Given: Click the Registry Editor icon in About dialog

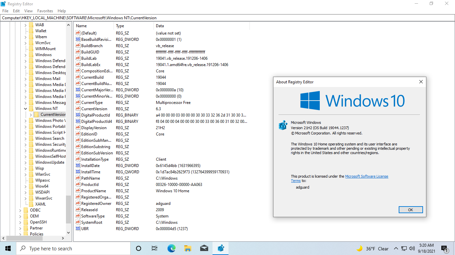Looking at the screenshot, I should (x=283, y=125).
